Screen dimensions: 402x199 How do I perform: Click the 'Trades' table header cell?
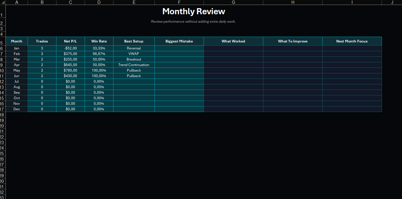(x=42, y=41)
